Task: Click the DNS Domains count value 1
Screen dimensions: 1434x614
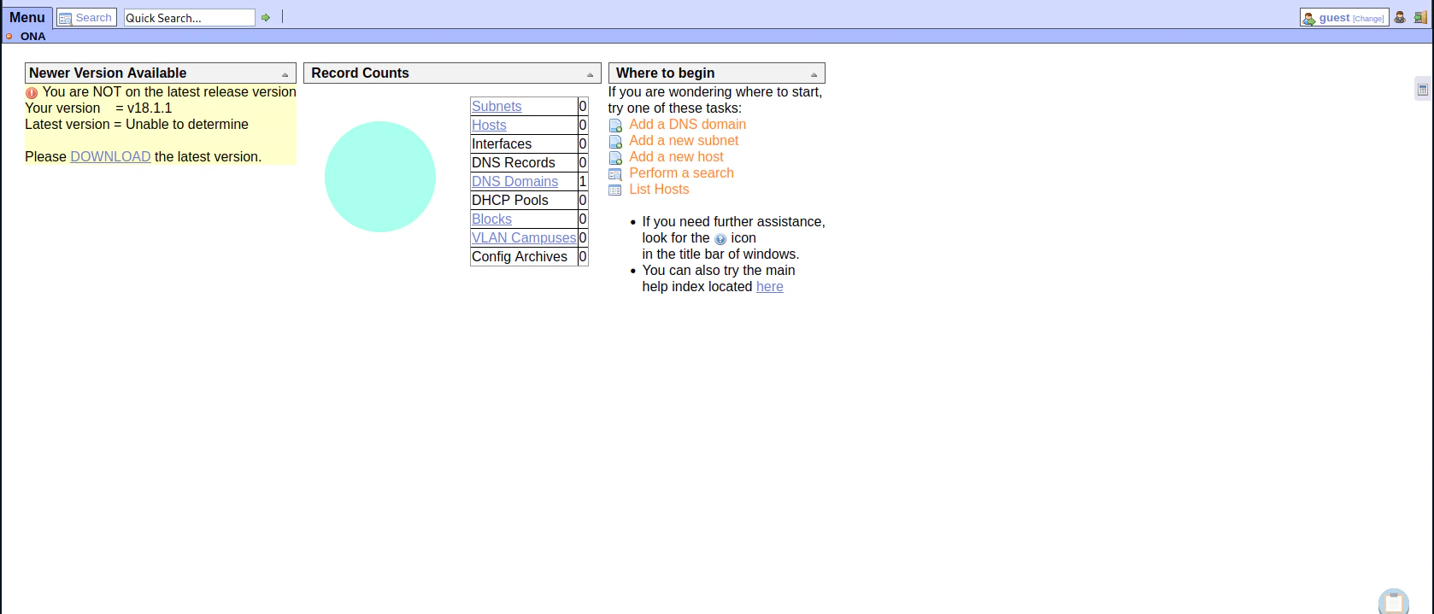Action: pyautogui.click(x=583, y=181)
